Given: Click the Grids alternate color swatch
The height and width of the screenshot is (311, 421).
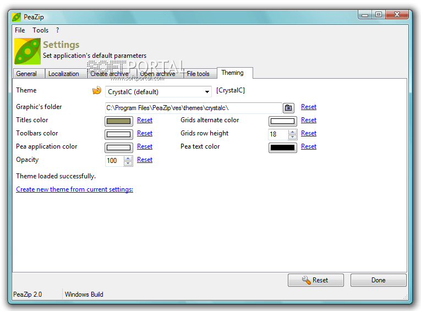Looking at the screenshot, I should (283, 121).
